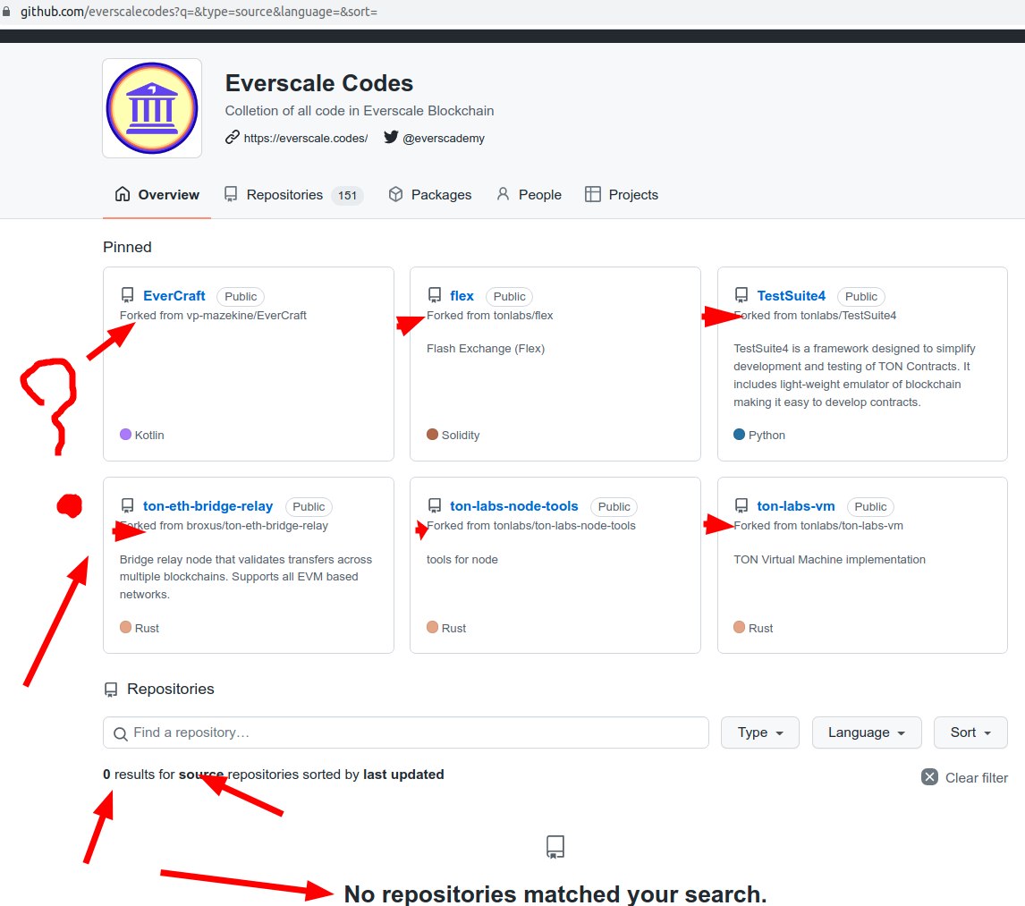Open the Packages tab
1025x906 pixels.
[x=430, y=195]
